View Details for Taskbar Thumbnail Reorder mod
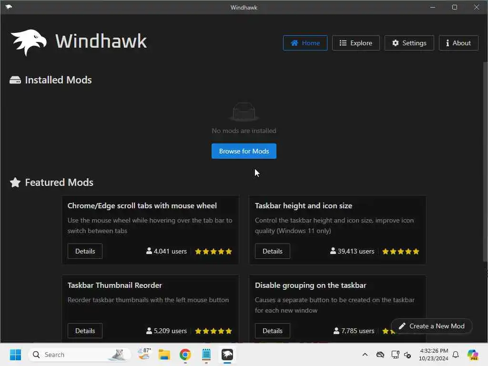The image size is (488, 366). pos(85,331)
